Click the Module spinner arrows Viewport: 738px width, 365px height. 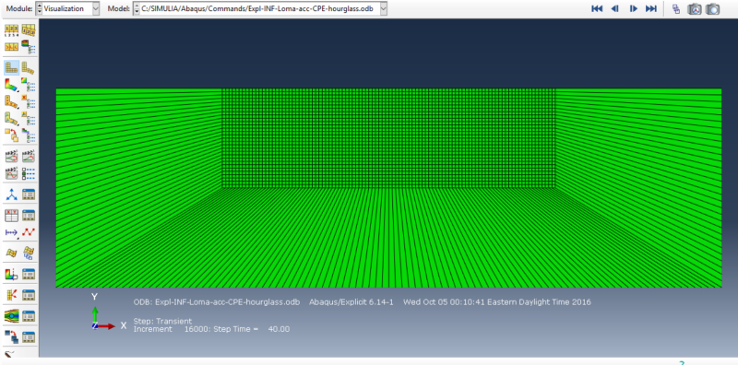[39, 8]
